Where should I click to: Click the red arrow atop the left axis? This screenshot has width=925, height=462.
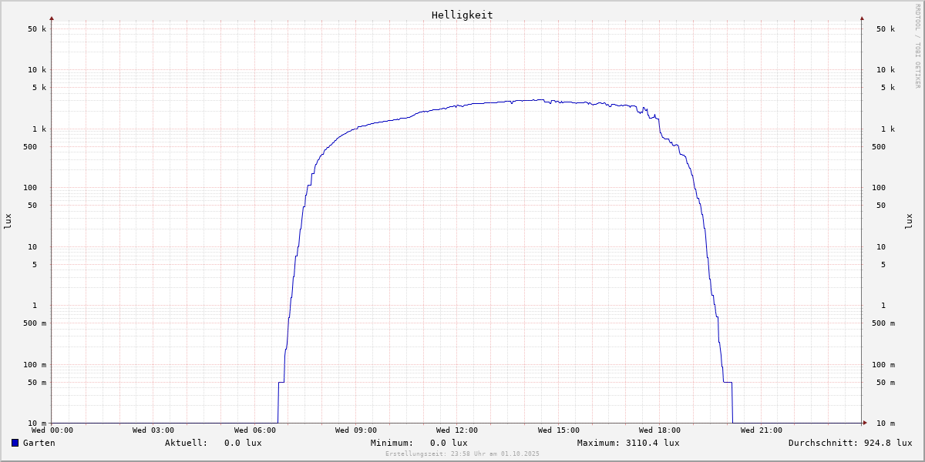(x=52, y=18)
